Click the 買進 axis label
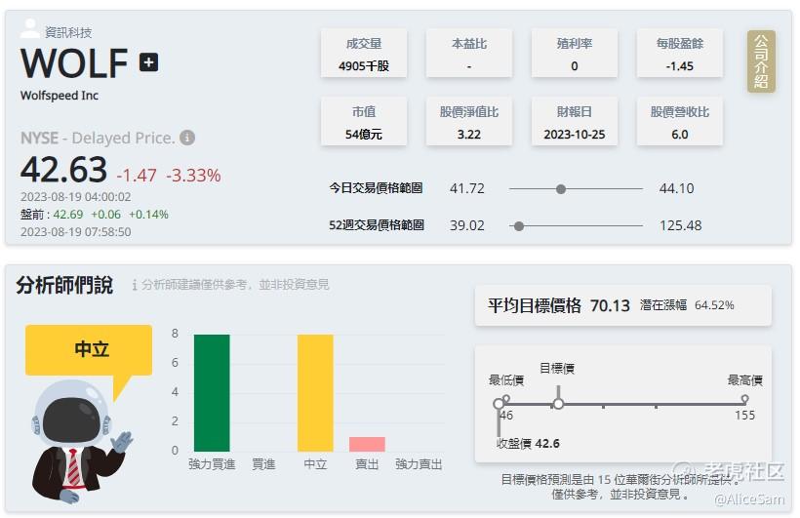 [263, 464]
